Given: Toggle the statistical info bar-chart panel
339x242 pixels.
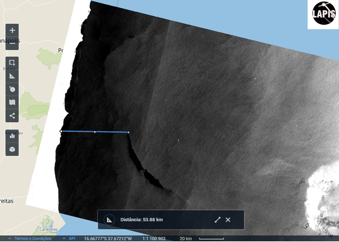Looking at the screenshot, I should pyautogui.click(x=12, y=136).
